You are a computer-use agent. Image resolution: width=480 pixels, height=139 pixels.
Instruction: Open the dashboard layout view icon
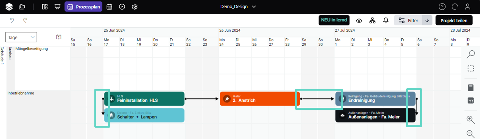[x=45, y=7]
